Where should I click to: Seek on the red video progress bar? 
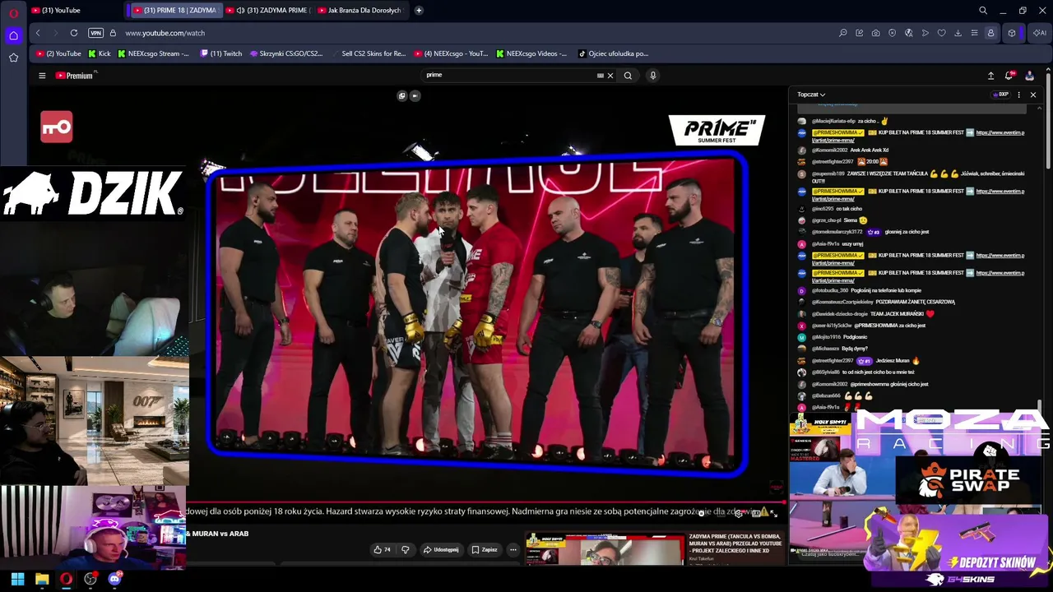[485, 502]
